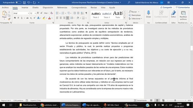Undo the last action

29,3
